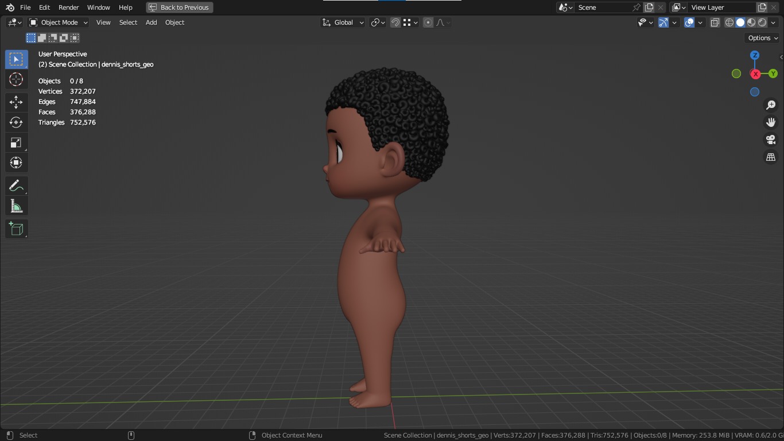Expand the Options dropdown

[763, 38]
